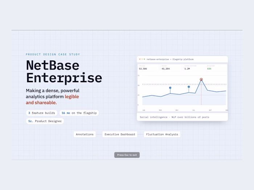Image resolution: width=254 pixels, height=190 pixels.
Task: Click the 1.2M stat value
Action: 187,69
